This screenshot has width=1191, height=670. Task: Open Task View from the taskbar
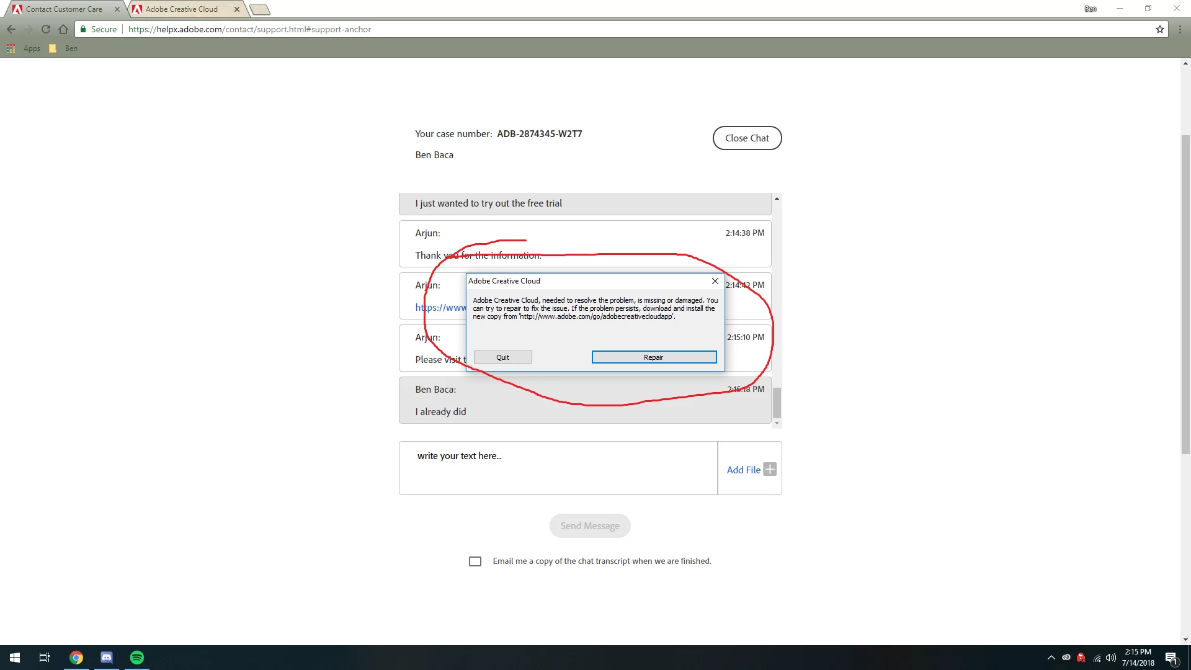(45, 658)
